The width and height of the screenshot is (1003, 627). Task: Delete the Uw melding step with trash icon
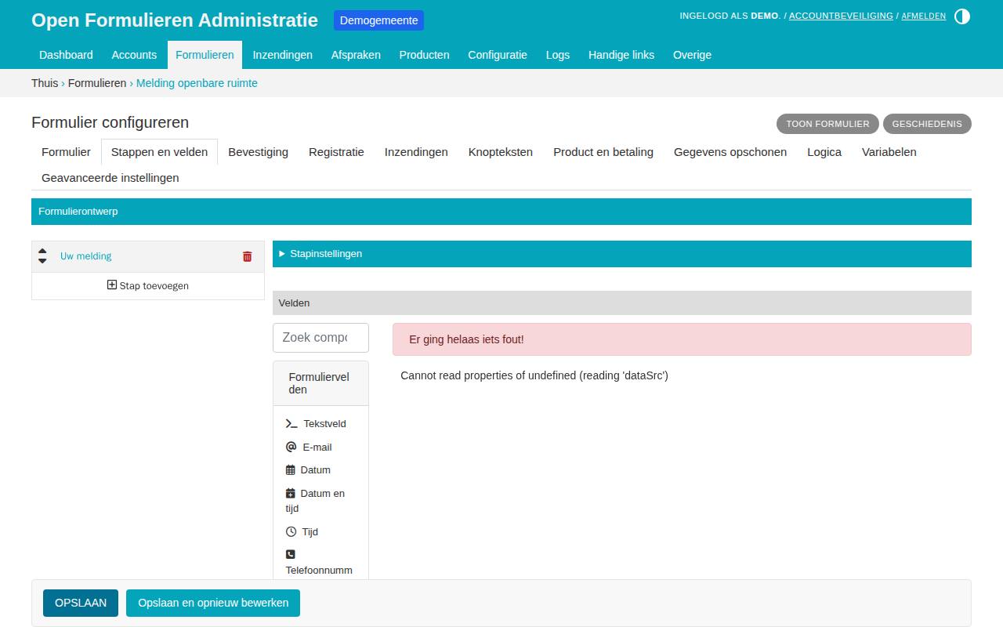pyautogui.click(x=248, y=256)
